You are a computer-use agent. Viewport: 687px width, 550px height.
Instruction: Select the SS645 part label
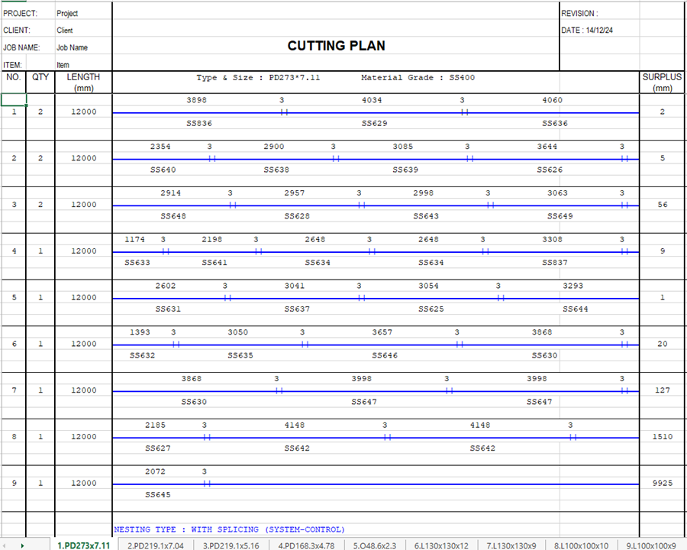(158, 495)
